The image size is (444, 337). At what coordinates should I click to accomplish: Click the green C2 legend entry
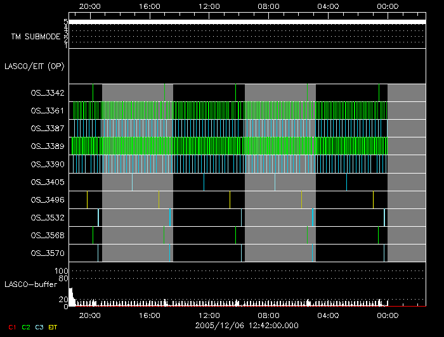[x=26, y=326]
